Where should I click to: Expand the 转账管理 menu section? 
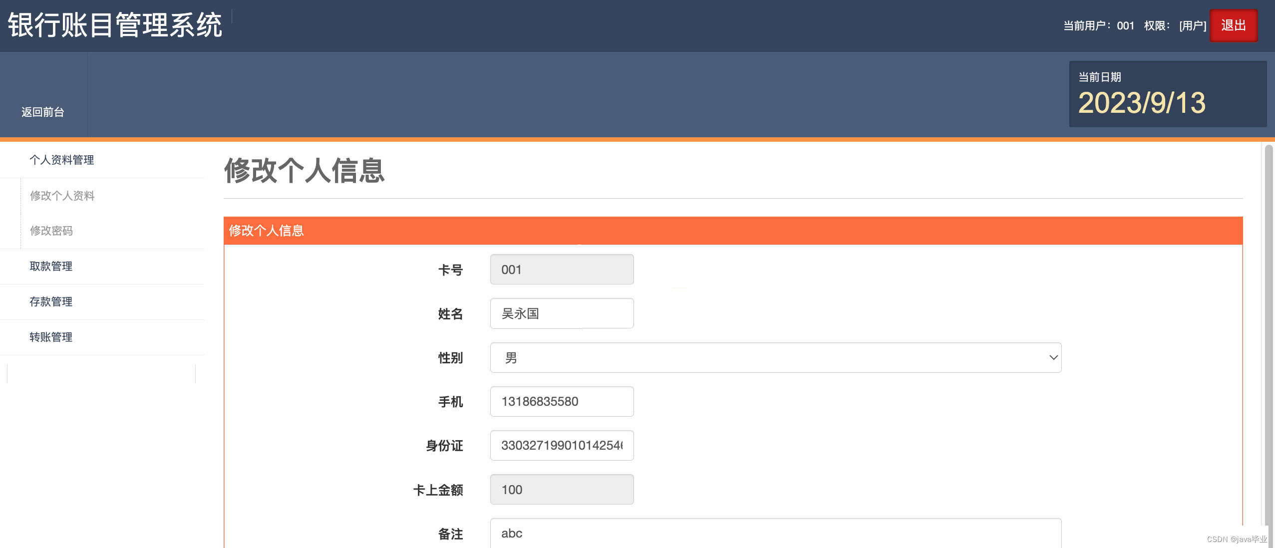(51, 337)
